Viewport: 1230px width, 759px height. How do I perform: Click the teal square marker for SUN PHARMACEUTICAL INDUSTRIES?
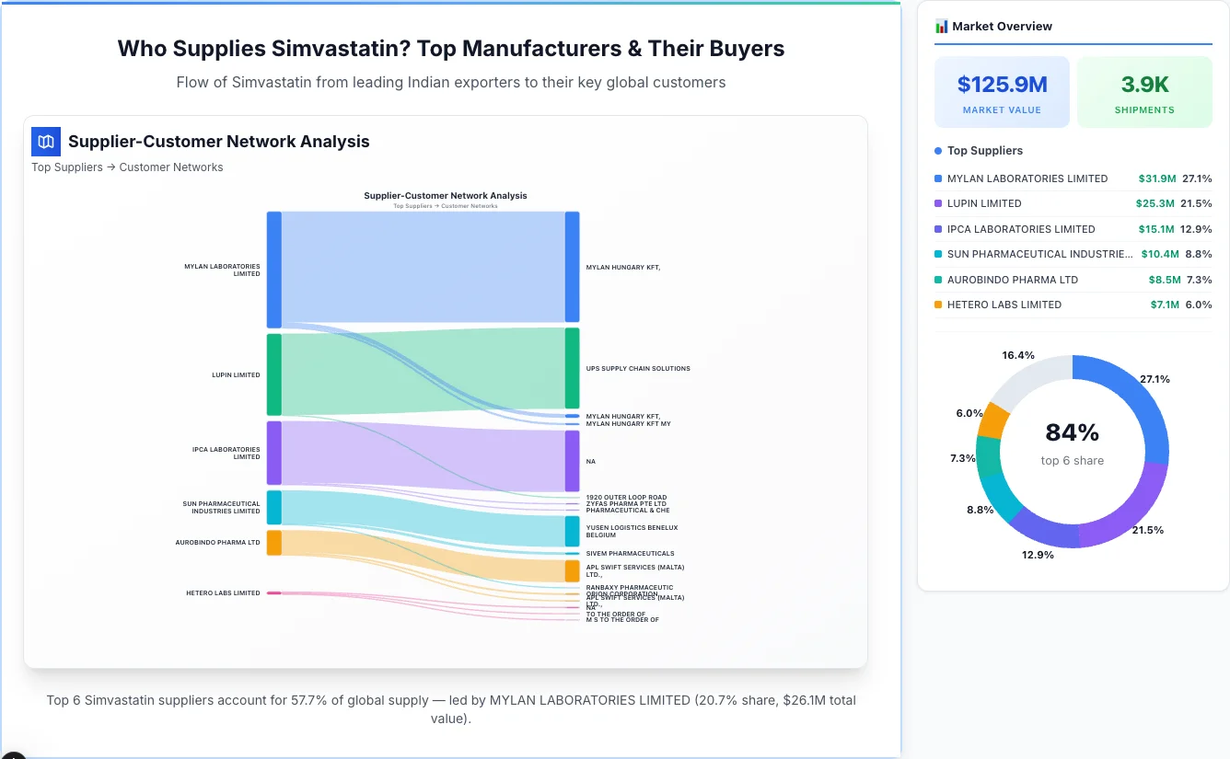938,254
